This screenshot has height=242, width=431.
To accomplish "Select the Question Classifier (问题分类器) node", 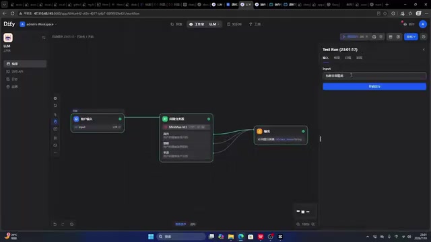I will click(186, 137).
